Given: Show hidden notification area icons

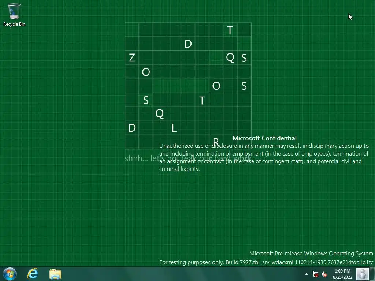Looking at the screenshot, I should [307, 274].
